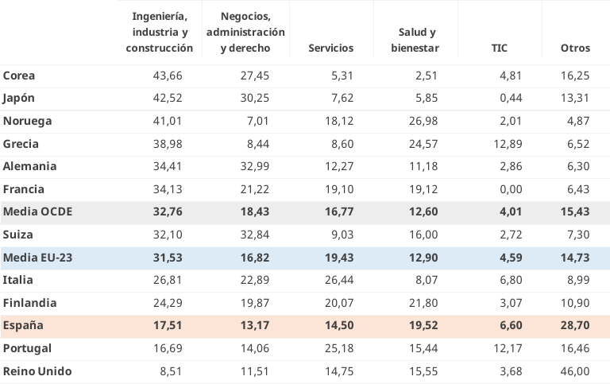Select the highlighted España row label

(x=23, y=325)
